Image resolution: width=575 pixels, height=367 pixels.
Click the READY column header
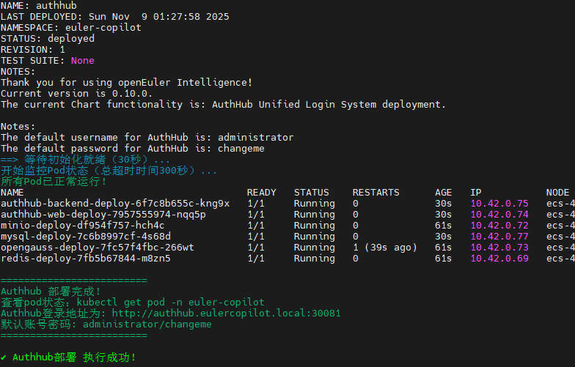(261, 193)
